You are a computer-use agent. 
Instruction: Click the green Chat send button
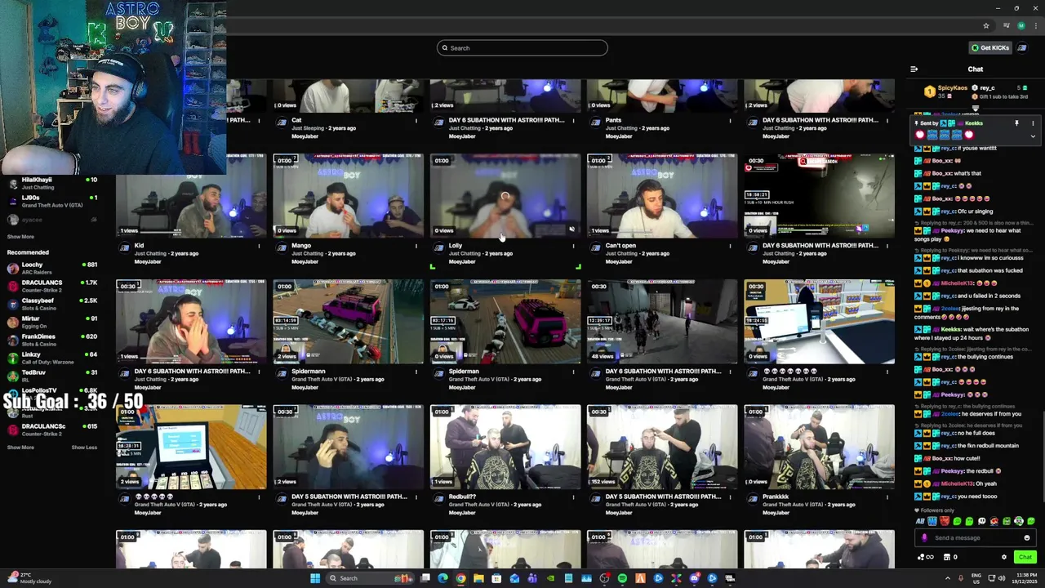pyautogui.click(x=1025, y=557)
